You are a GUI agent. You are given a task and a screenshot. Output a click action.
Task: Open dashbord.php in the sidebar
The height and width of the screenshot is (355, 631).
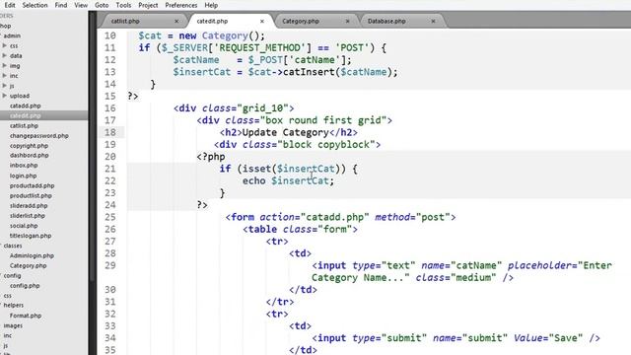[x=29, y=156]
